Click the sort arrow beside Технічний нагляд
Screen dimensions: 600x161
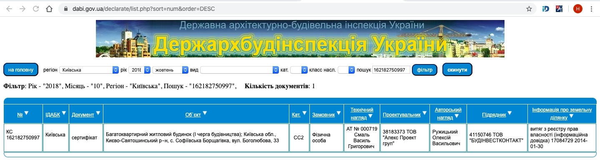tap(370, 116)
